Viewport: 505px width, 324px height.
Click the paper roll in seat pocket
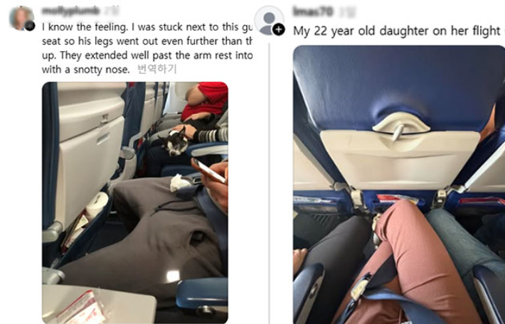(98, 205)
